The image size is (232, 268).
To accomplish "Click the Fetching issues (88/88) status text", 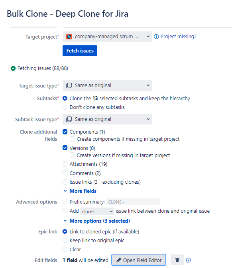I will [x=43, y=68].
